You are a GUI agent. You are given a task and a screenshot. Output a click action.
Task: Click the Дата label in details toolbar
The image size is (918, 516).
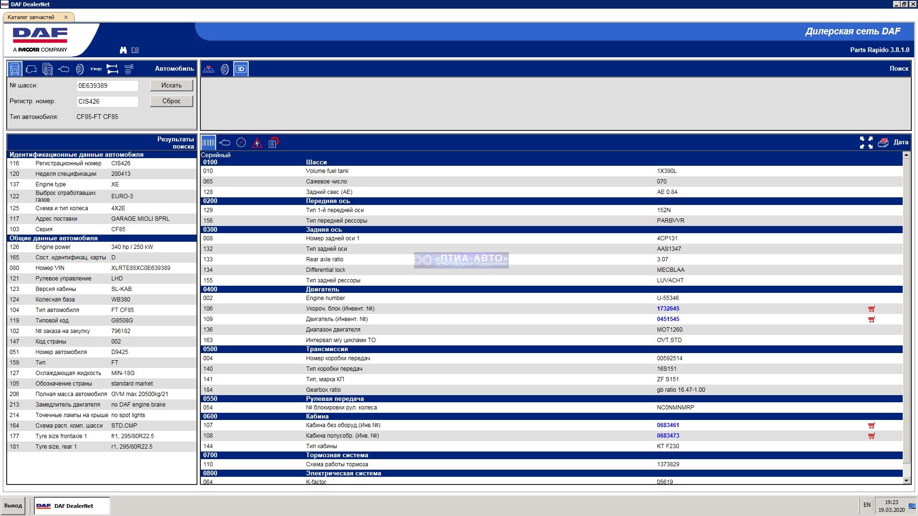pos(901,142)
